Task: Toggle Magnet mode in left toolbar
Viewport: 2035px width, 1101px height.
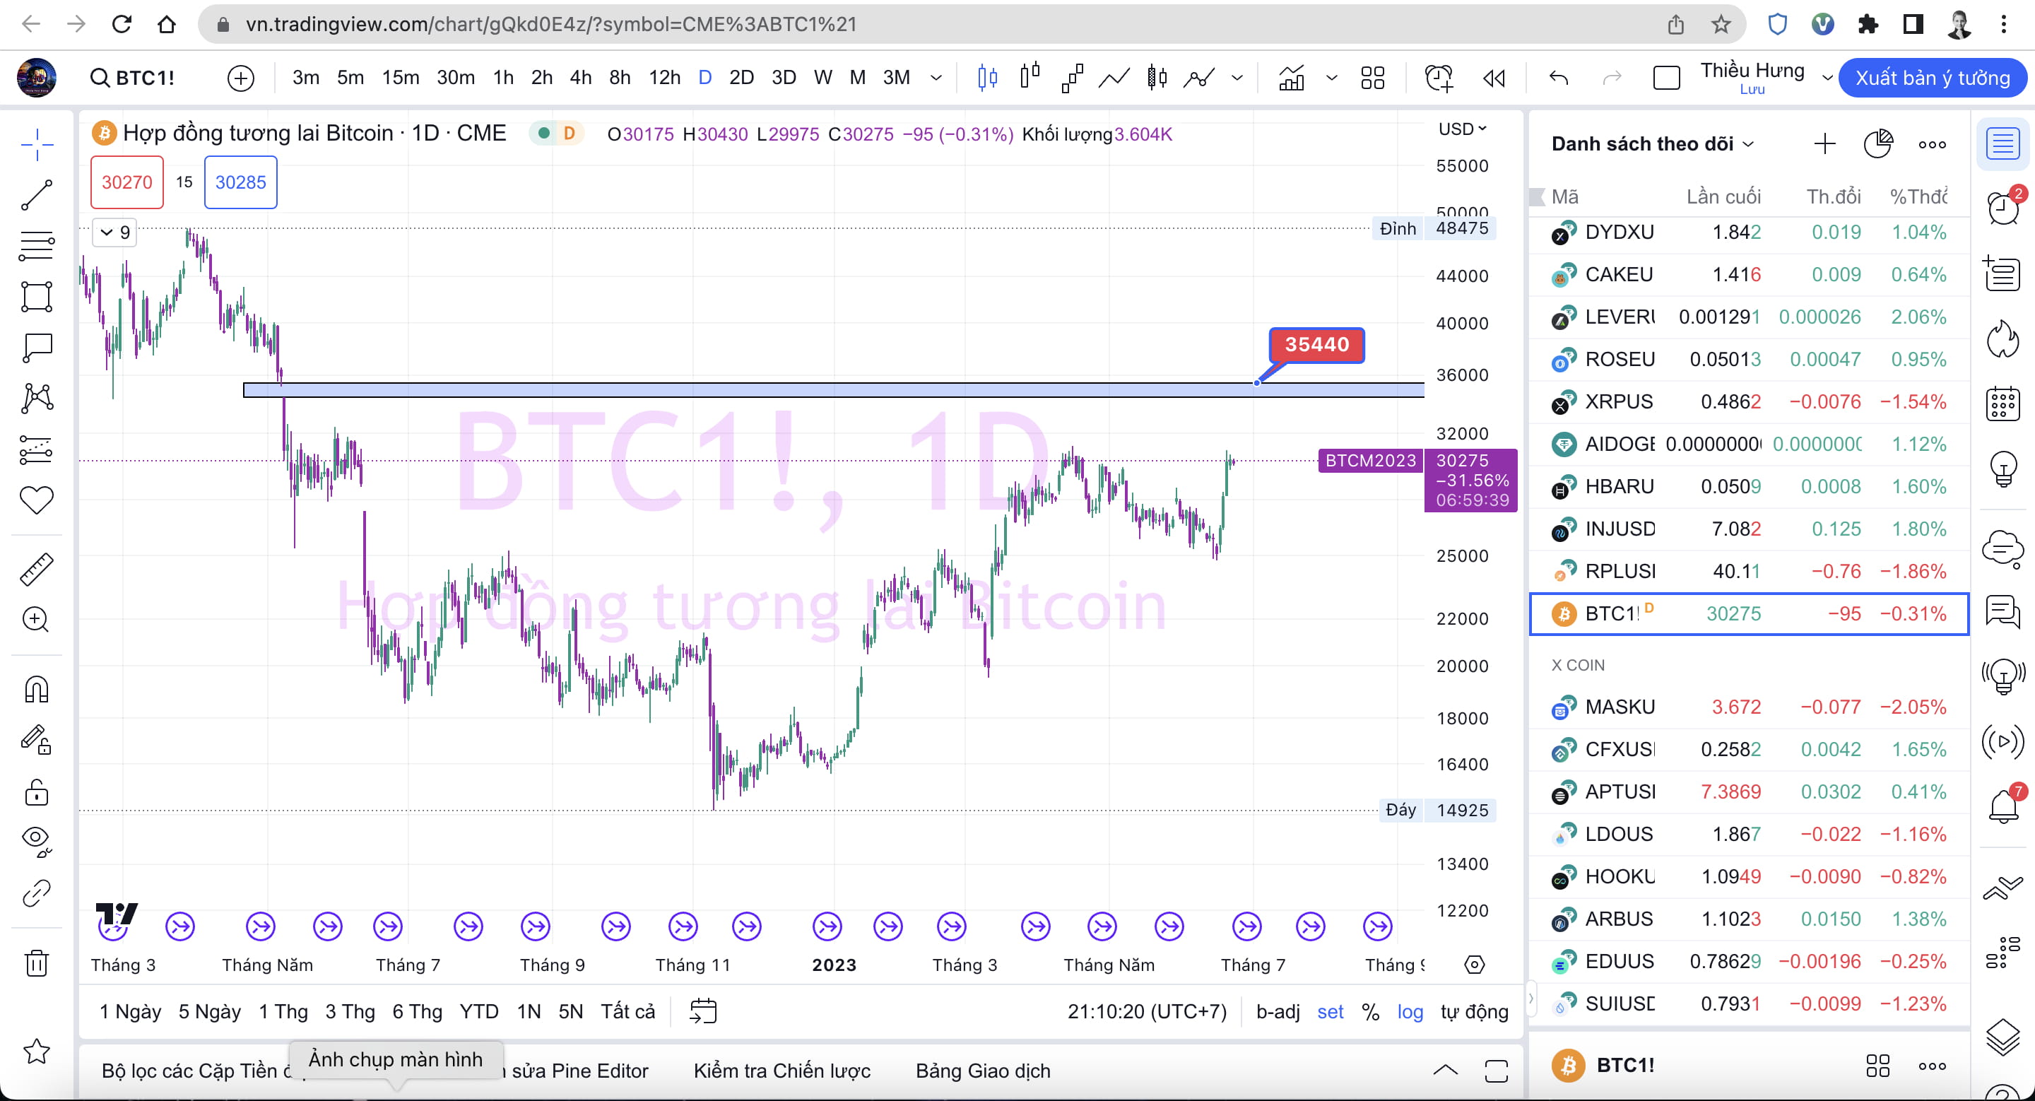Action: click(36, 689)
